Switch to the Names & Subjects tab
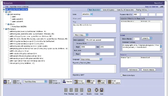Screen dimensions: 168x96 click(108, 10)
